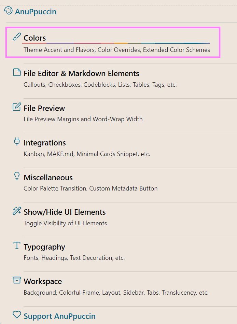Click the AnuPpuccin section title
237x324 pixels.
pyautogui.click(x=36, y=12)
